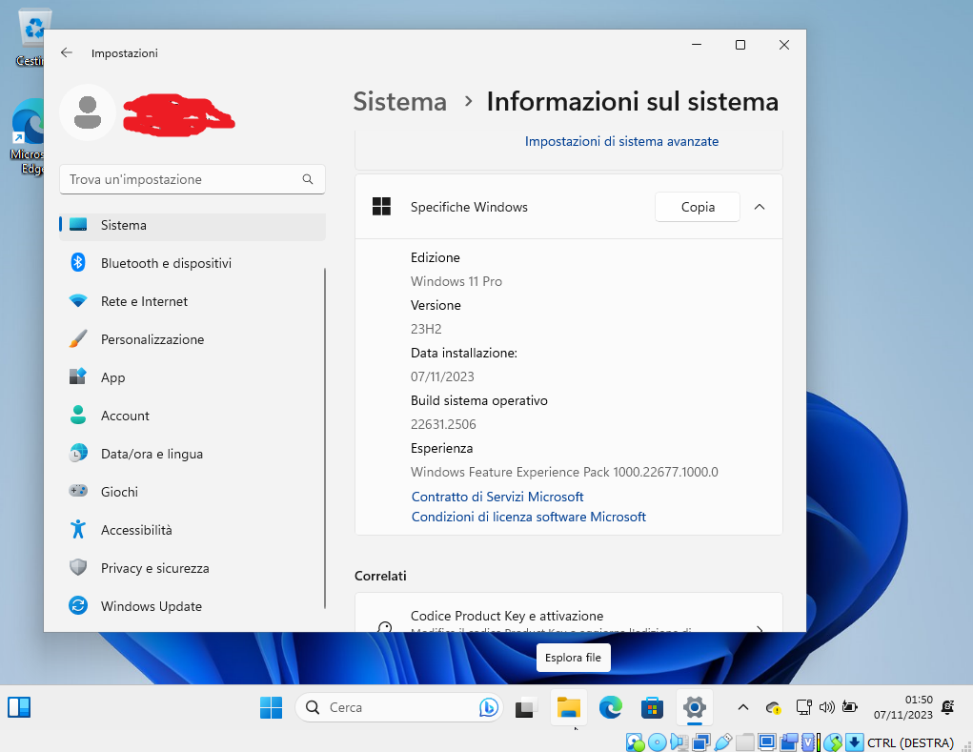Click VirtualBox display status icon
Screen dimensions: 973x752
pyautogui.click(x=767, y=742)
